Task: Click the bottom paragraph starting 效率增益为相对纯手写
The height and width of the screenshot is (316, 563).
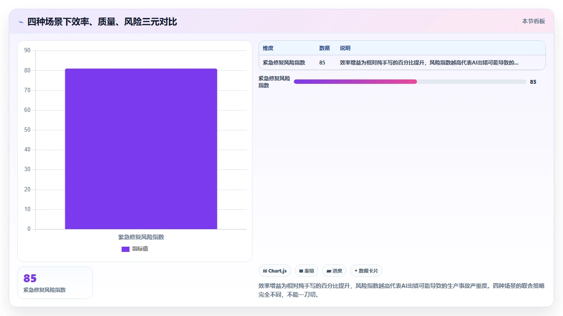Action: pyautogui.click(x=402, y=290)
